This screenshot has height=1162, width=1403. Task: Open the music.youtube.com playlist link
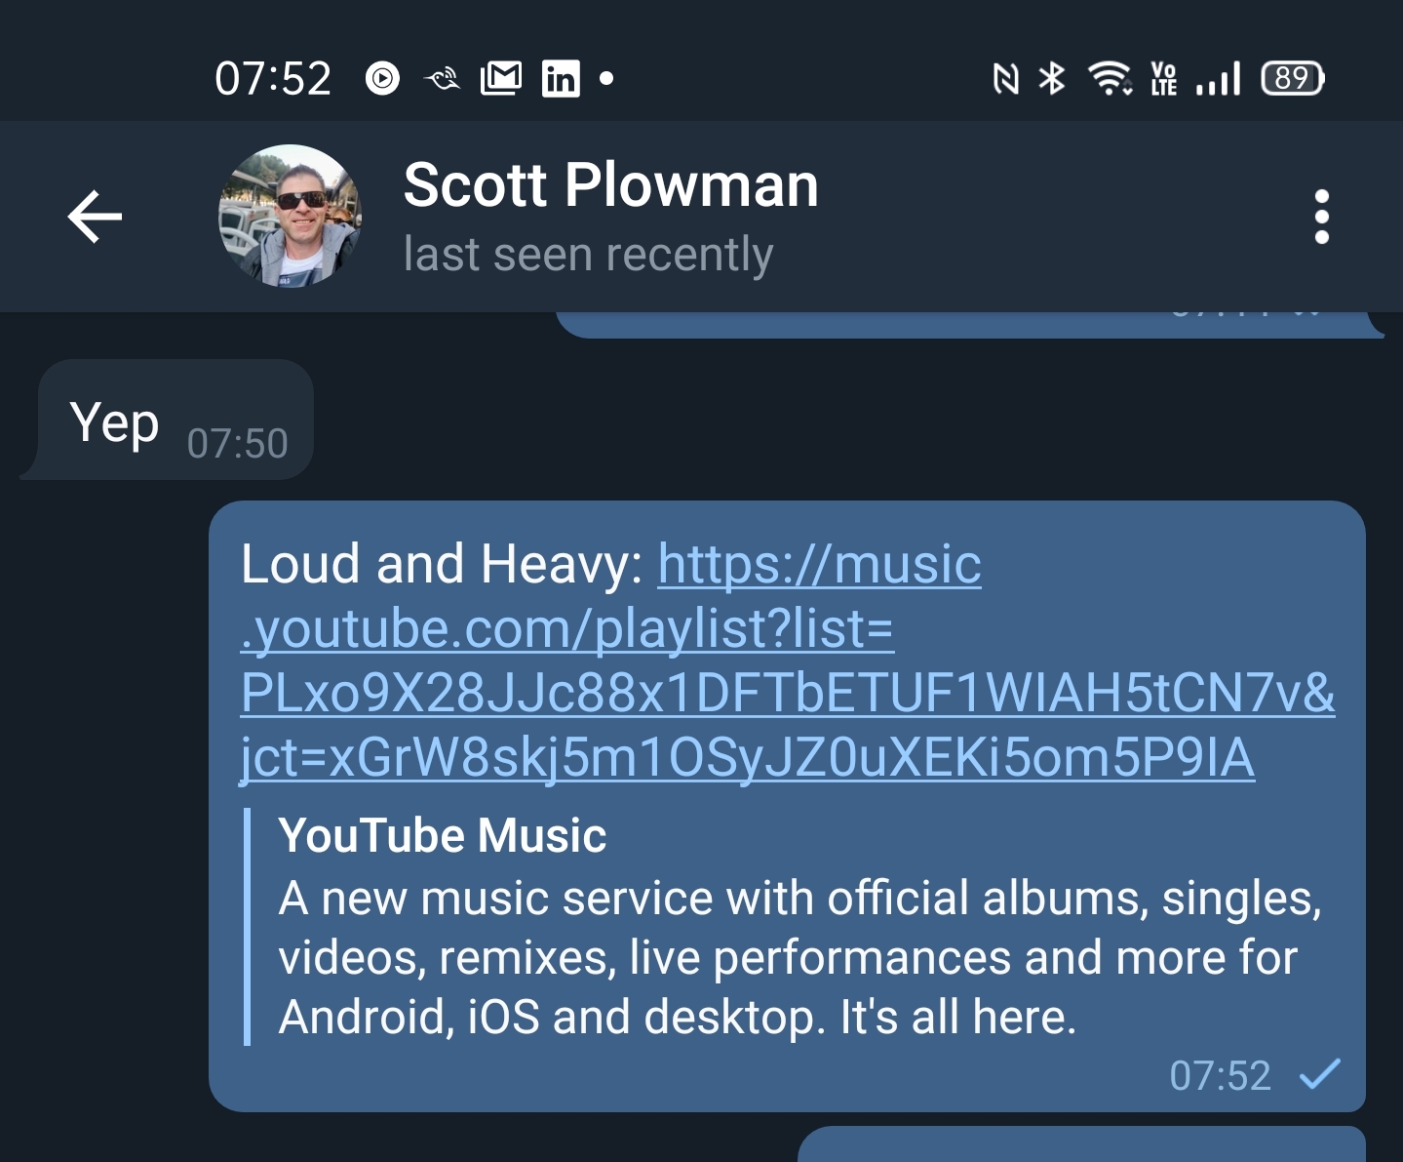click(788, 661)
